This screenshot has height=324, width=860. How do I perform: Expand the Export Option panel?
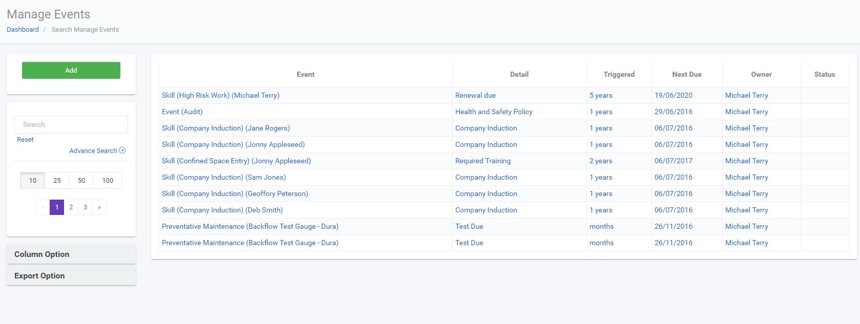click(71, 276)
